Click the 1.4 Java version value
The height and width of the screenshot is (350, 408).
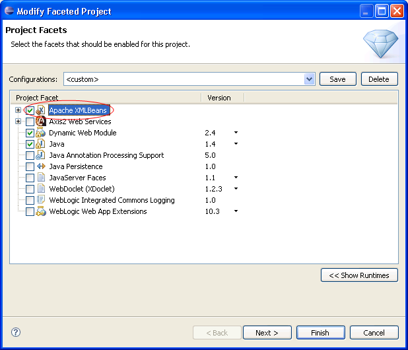[210, 144]
